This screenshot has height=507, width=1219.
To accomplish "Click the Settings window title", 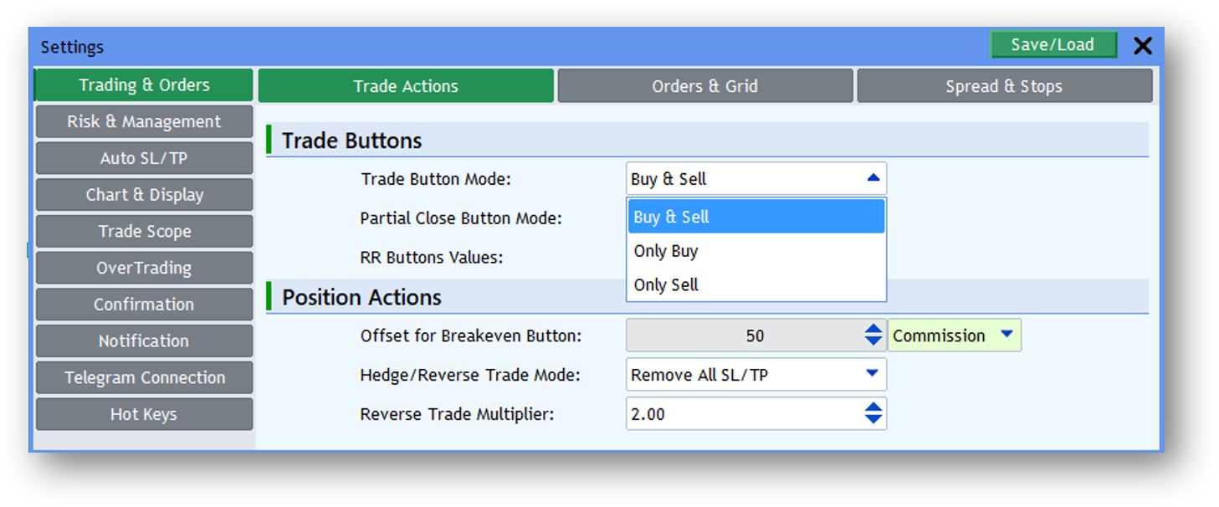I will pyautogui.click(x=72, y=48).
